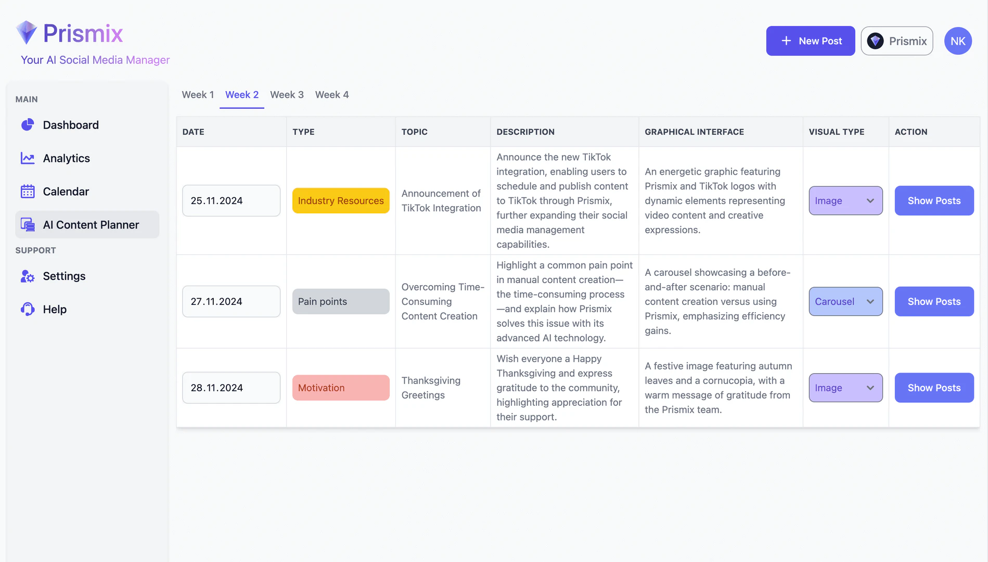Click the Help headset icon
Screen dimensions: 988x562
click(x=27, y=309)
